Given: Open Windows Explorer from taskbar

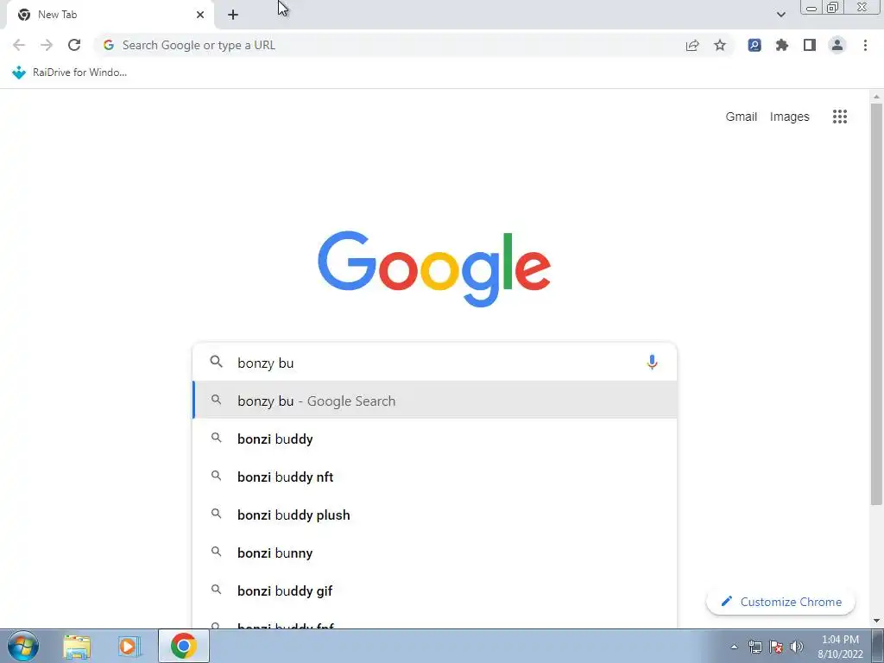Looking at the screenshot, I should click(x=77, y=646).
